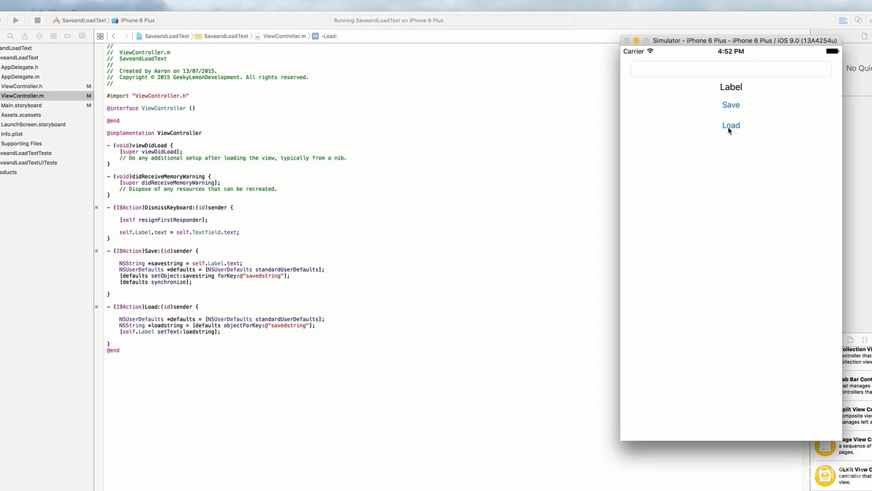
Task: Select the Page View Controller library icon
Action: click(x=825, y=447)
